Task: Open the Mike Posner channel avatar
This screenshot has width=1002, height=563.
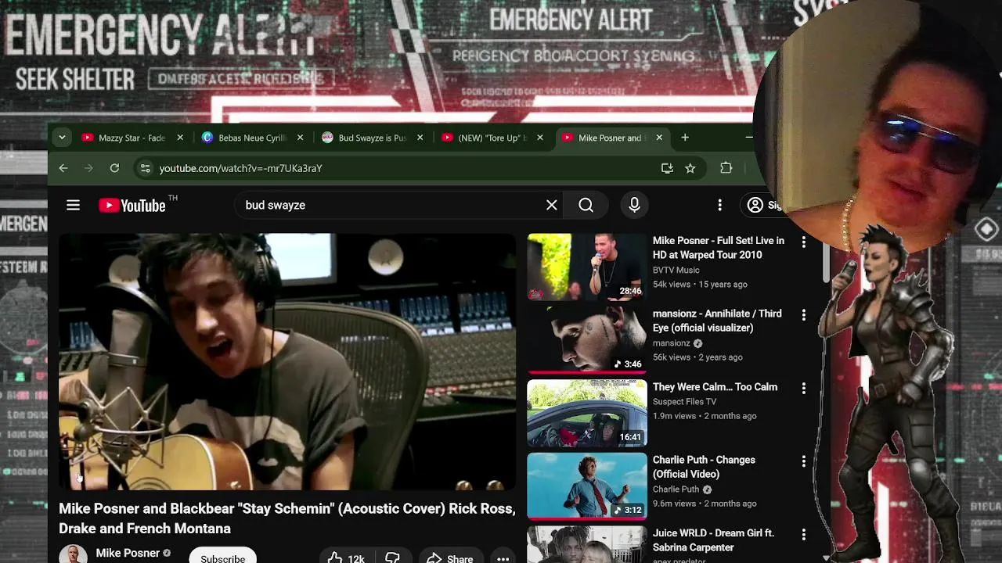Action: (x=73, y=554)
